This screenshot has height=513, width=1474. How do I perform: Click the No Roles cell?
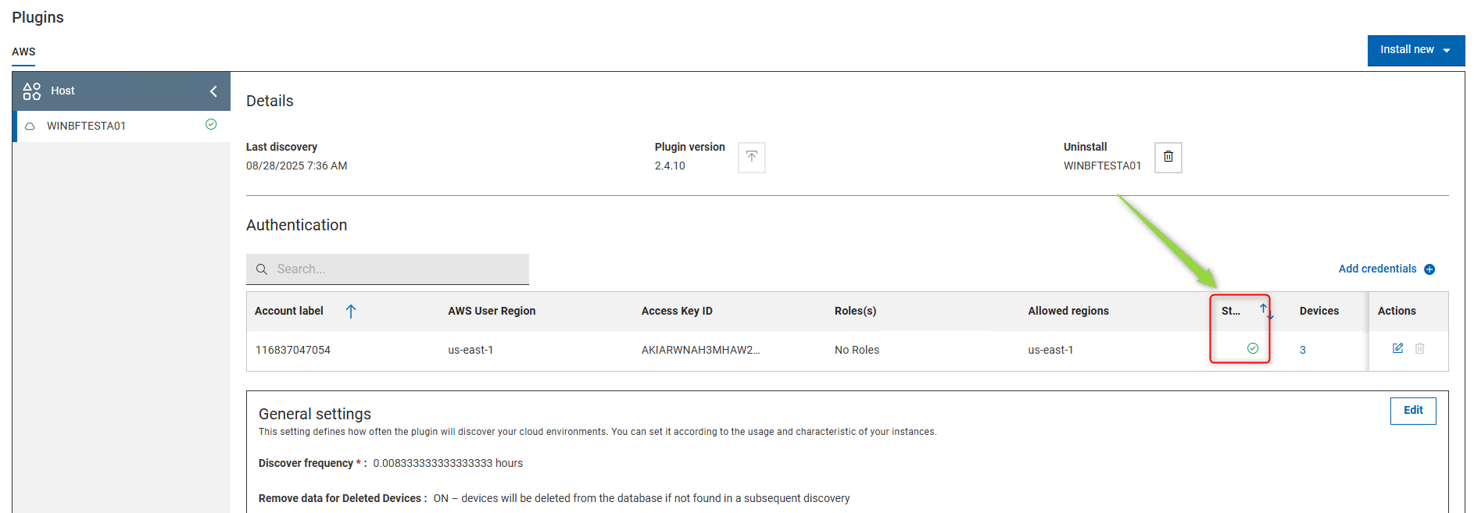click(857, 350)
